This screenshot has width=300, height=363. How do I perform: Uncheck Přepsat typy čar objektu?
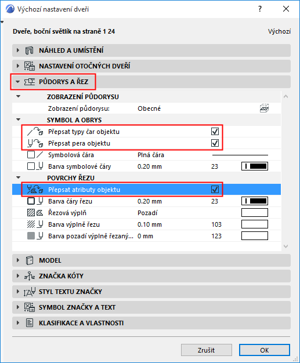(215, 132)
